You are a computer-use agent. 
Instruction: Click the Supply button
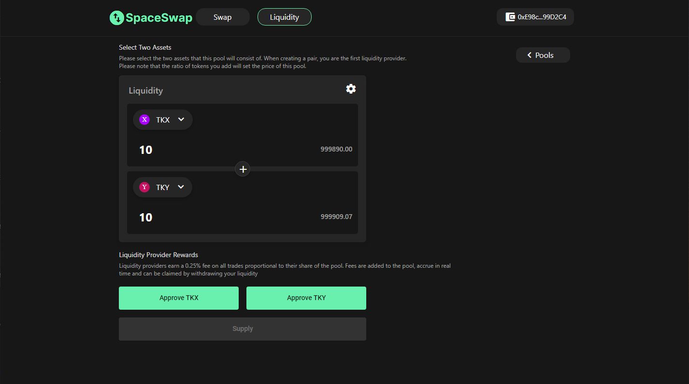point(243,329)
